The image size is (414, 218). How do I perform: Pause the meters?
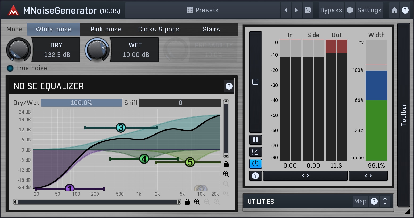coord(255,140)
